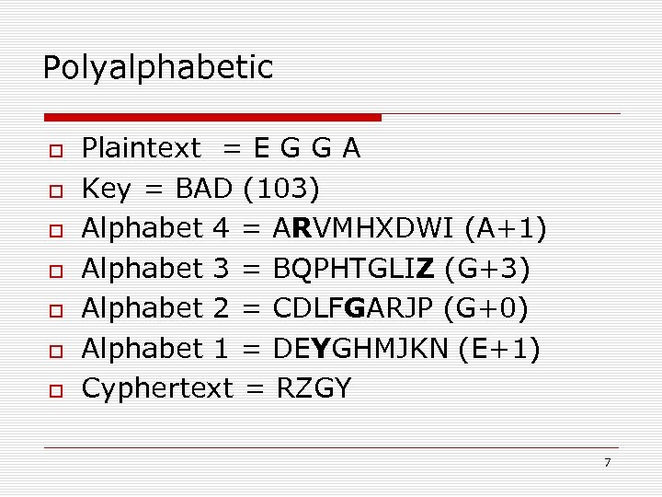
Task: Click the "Plaintext = E G G A" line
Action: tap(222, 148)
